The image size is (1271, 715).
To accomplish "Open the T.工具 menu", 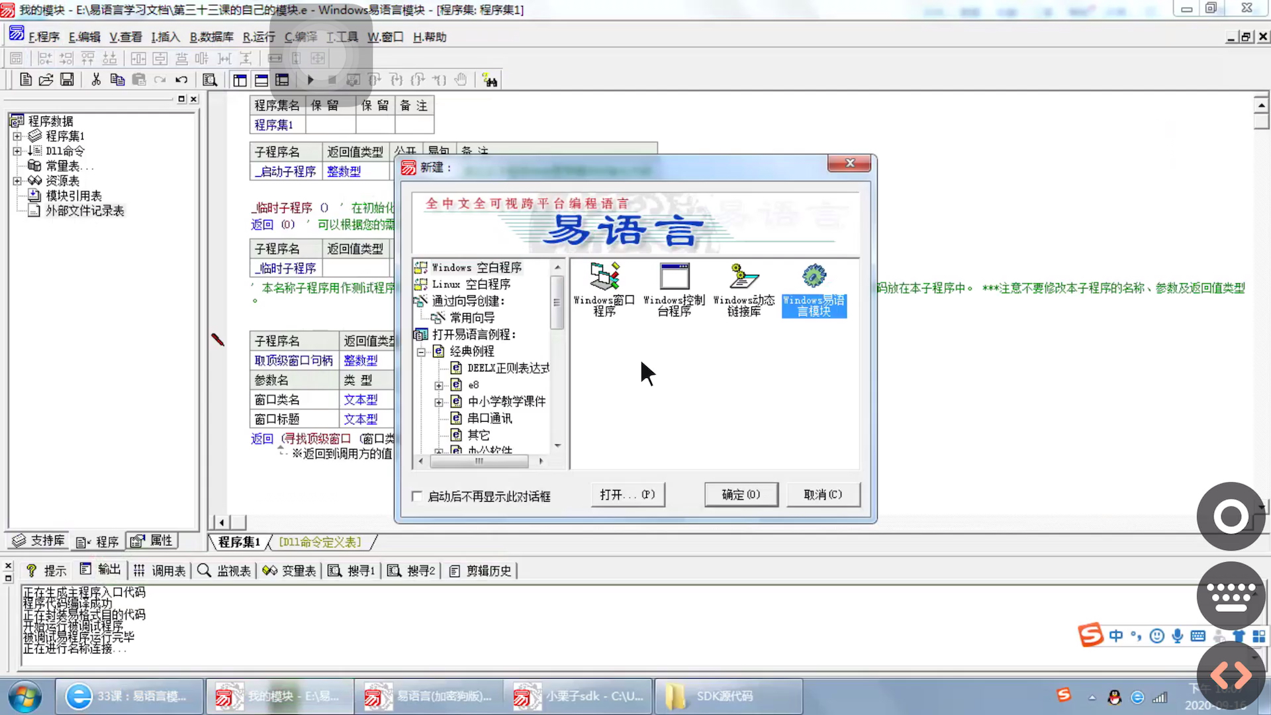I will tap(342, 37).
